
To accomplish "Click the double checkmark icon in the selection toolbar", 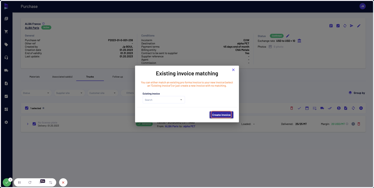I will point(330,108).
